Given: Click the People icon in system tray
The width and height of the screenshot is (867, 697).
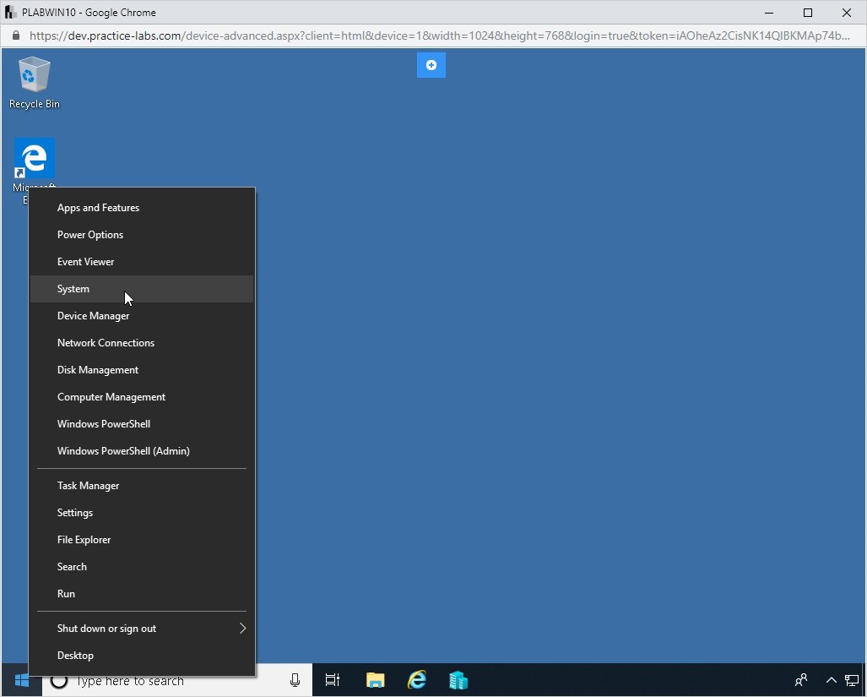Looking at the screenshot, I should tap(800, 680).
